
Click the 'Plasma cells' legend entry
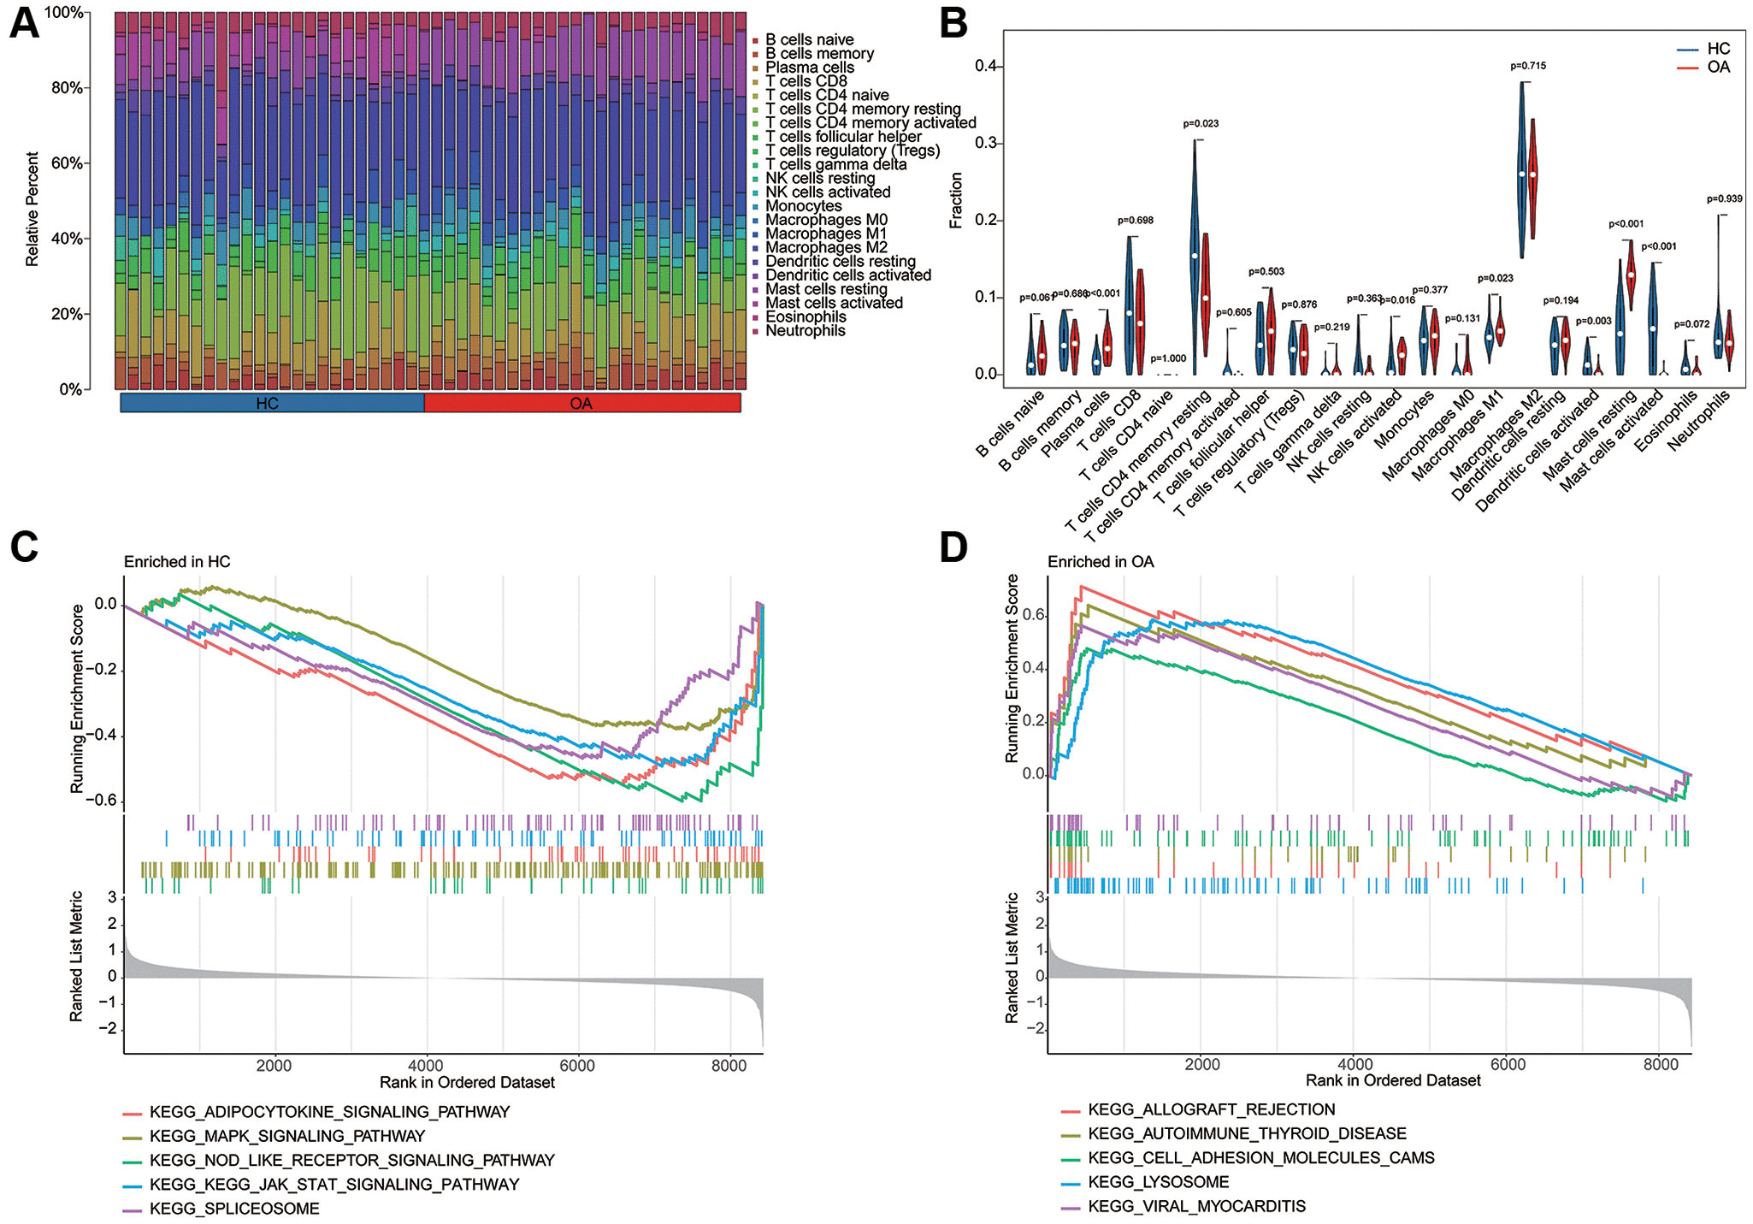pos(803,68)
